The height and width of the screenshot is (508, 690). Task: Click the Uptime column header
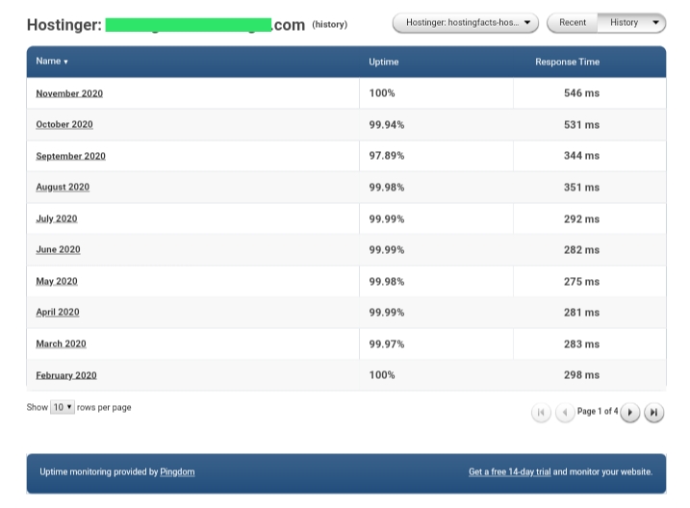[x=384, y=62]
